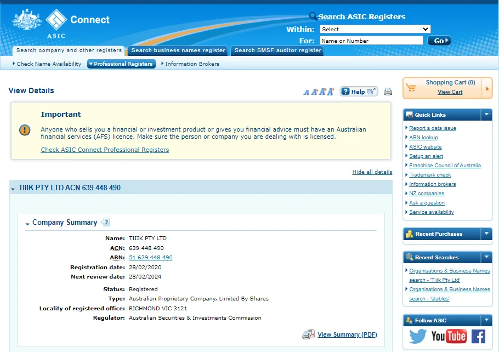Screen dimensions: 499x352
Task: Open ASIC's YouTube channel
Action: (x=449, y=336)
